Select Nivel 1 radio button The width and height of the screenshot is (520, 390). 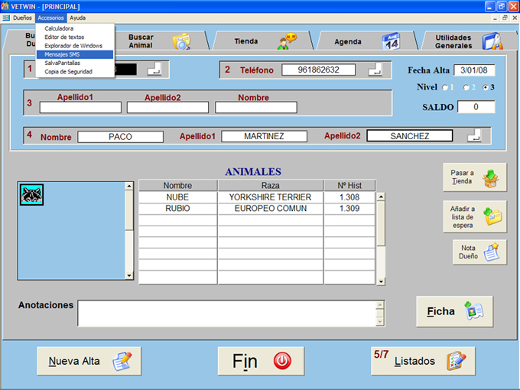445,87
